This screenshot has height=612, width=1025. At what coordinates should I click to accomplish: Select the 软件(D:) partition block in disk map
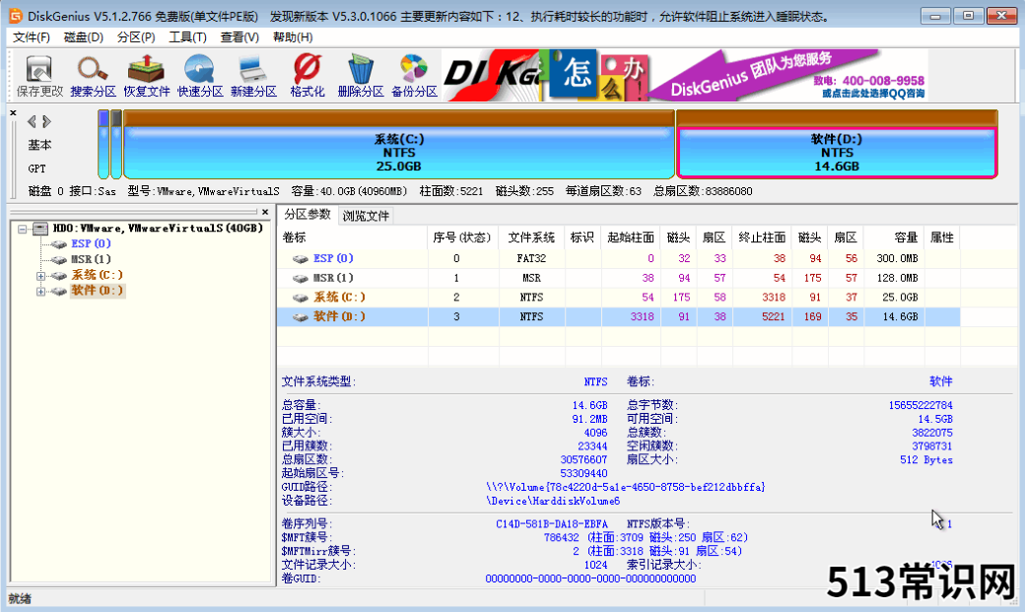coord(837,145)
